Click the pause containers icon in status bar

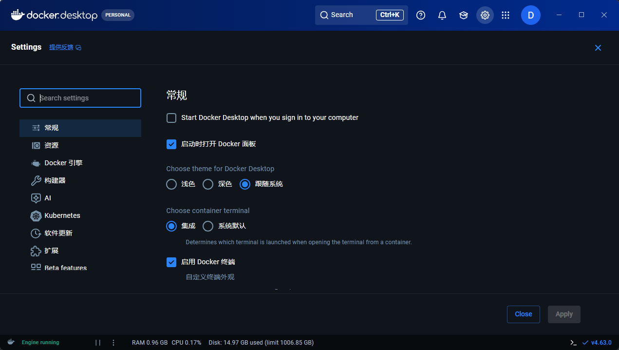(x=97, y=342)
